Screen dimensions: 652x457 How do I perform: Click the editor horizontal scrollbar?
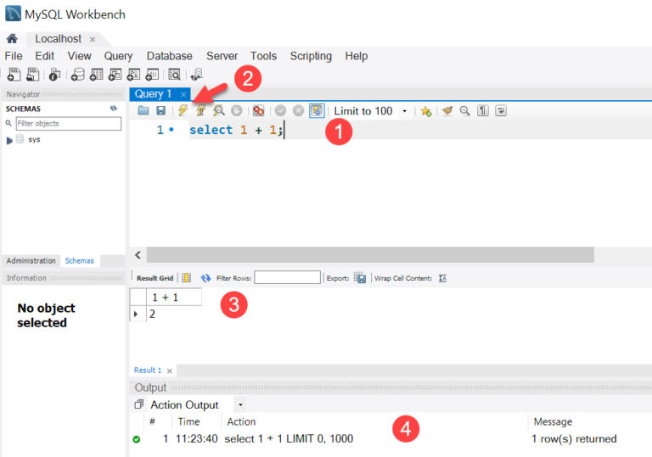click(370, 255)
